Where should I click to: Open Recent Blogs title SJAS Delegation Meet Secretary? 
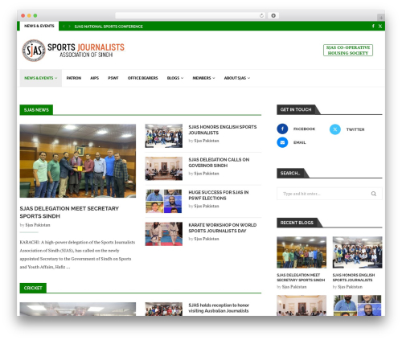point(301,277)
